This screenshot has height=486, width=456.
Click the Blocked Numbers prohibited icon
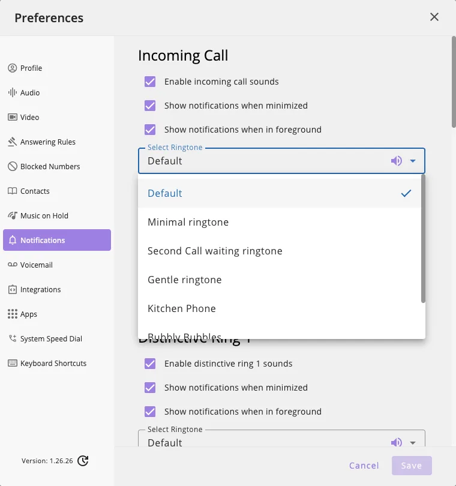[13, 166]
